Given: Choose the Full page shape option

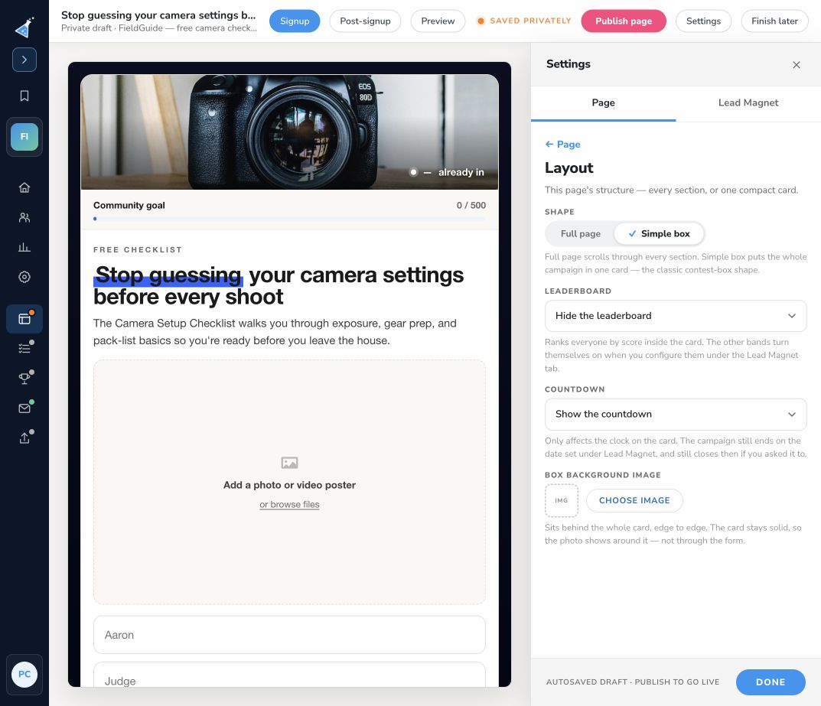Looking at the screenshot, I should click(x=580, y=233).
